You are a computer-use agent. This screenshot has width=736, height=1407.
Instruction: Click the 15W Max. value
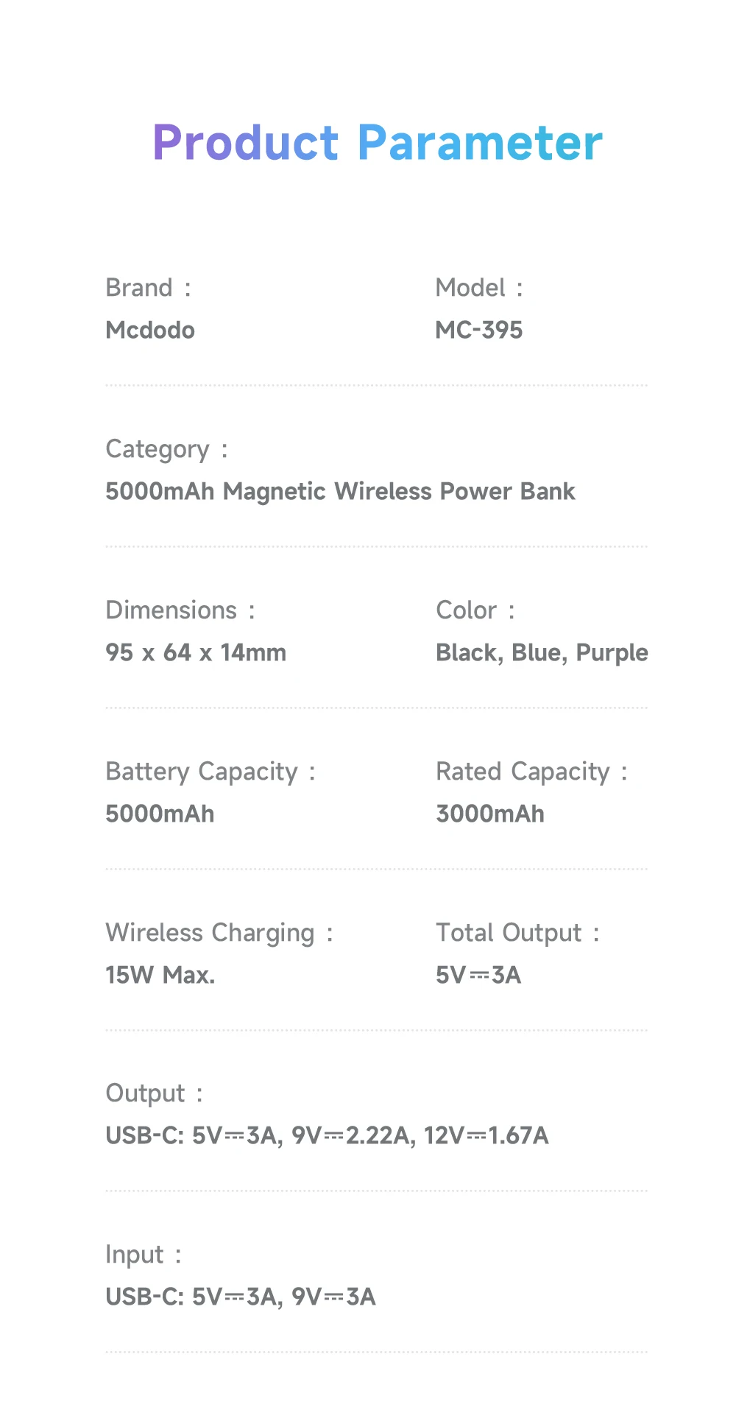tap(160, 975)
